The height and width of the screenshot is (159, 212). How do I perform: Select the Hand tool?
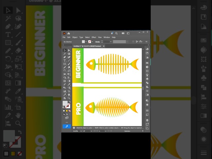[69, 95]
